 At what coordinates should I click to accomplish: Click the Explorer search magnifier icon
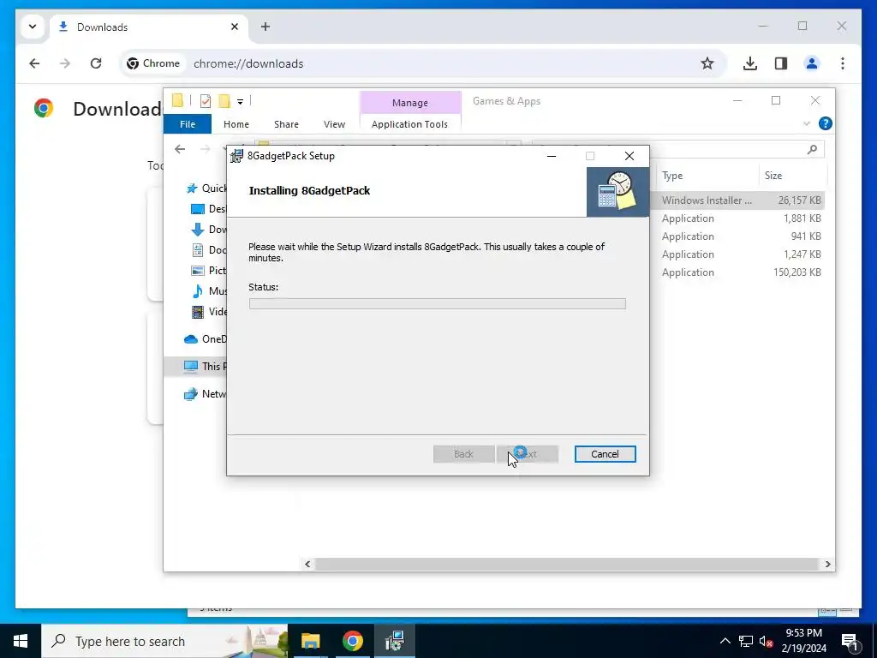[x=812, y=149]
